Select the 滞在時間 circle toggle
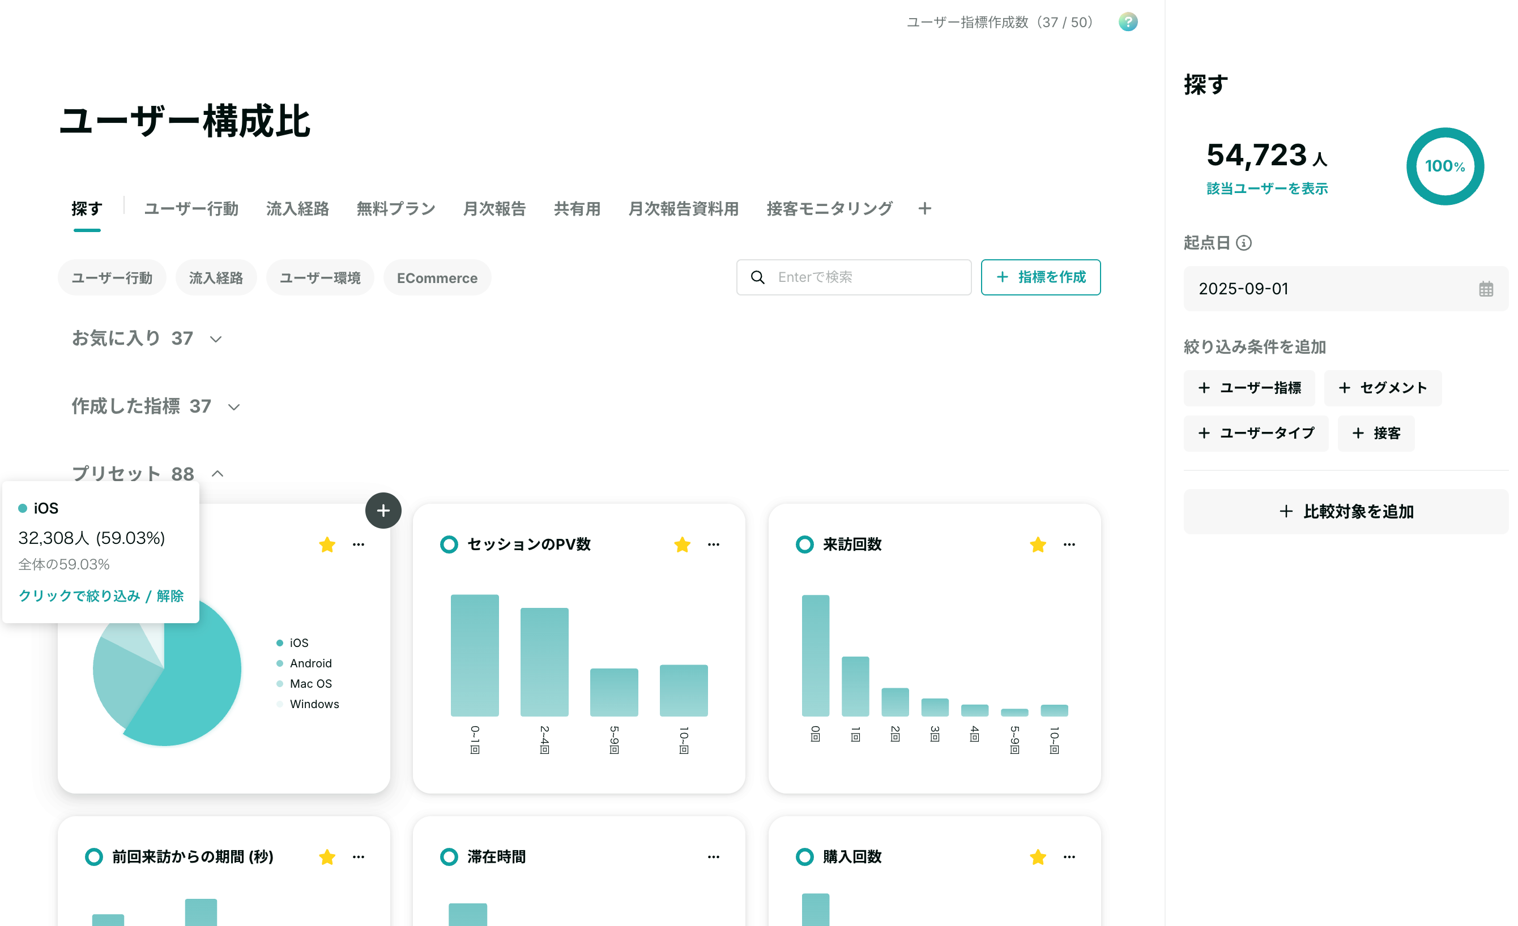The width and height of the screenshot is (1518, 926). point(449,856)
